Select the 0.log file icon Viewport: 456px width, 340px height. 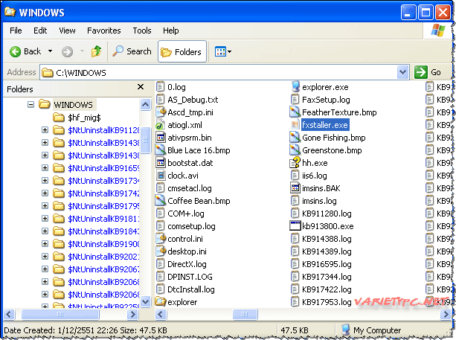[160, 86]
